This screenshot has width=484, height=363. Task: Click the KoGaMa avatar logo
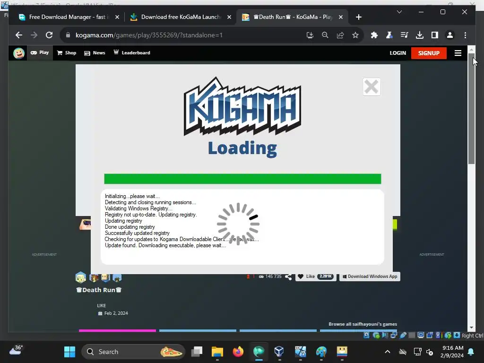pos(19,53)
